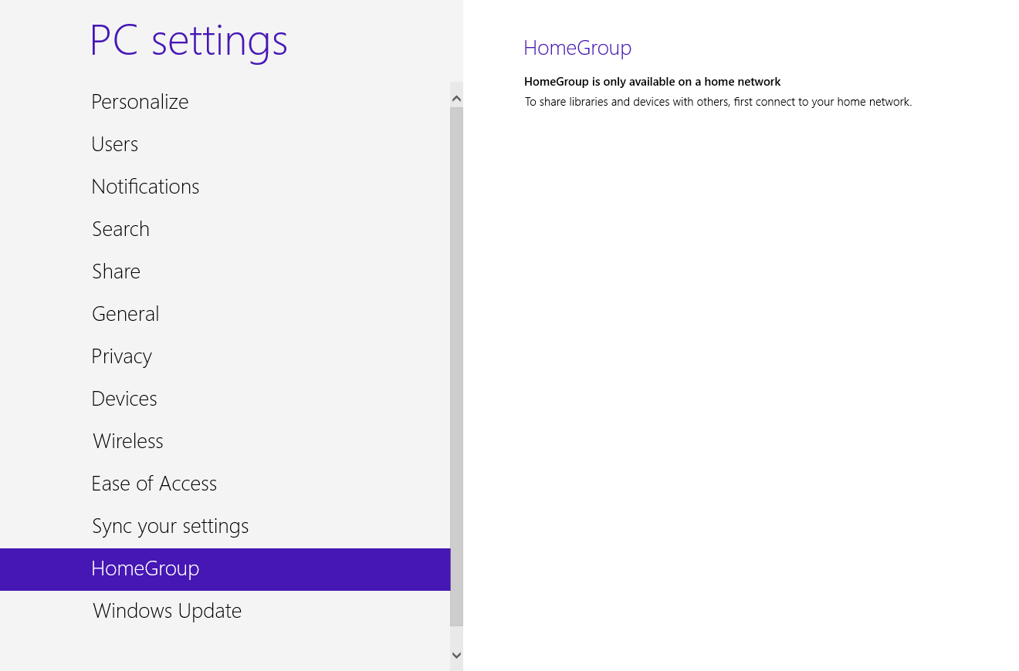The width and height of the screenshot is (1019, 671).
Task: Open the Search settings category
Action: click(x=225, y=229)
